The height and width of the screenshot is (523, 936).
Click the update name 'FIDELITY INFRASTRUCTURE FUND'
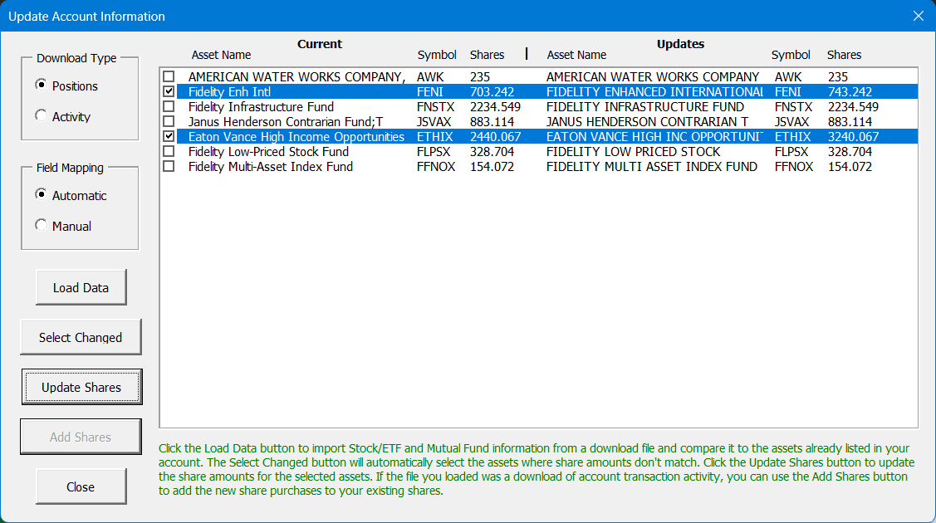click(645, 107)
